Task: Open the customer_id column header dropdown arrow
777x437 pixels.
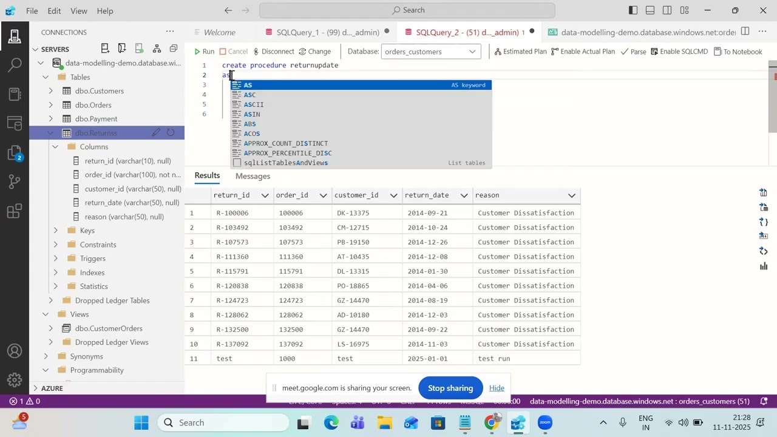Action: [x=393, y=195]
